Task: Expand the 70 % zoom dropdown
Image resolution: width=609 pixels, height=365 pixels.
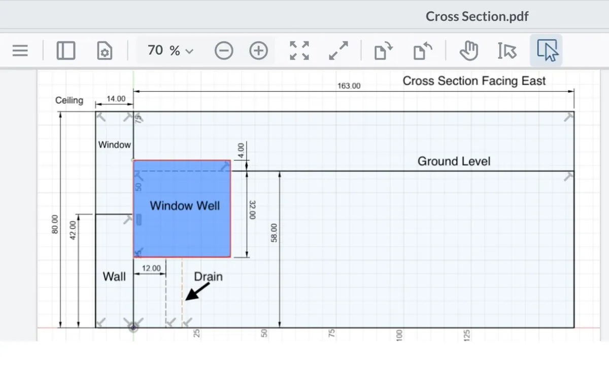Action: tap(171, 51)
